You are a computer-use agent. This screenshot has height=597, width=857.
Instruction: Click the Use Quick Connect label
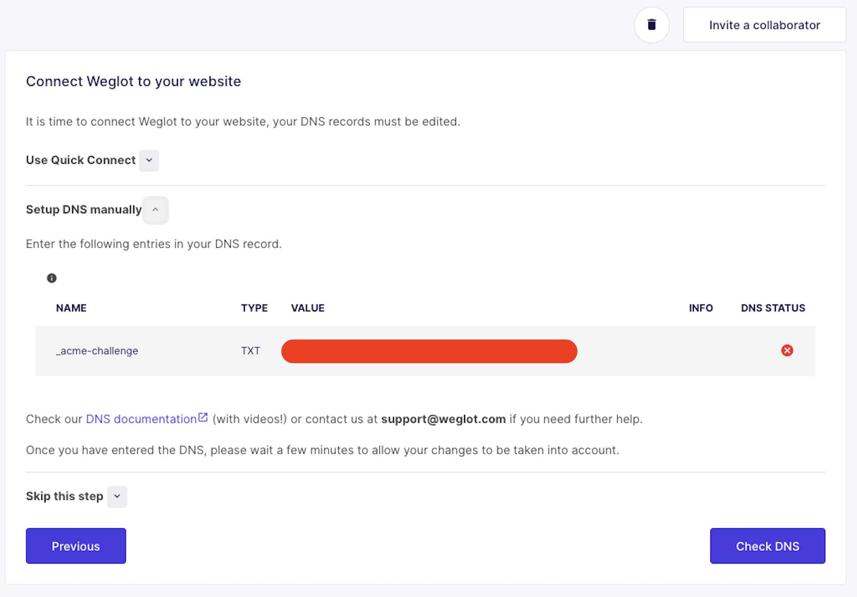click(x=81, y=160)
